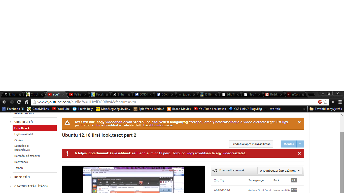Click the Mentés save button

point(289,144)
